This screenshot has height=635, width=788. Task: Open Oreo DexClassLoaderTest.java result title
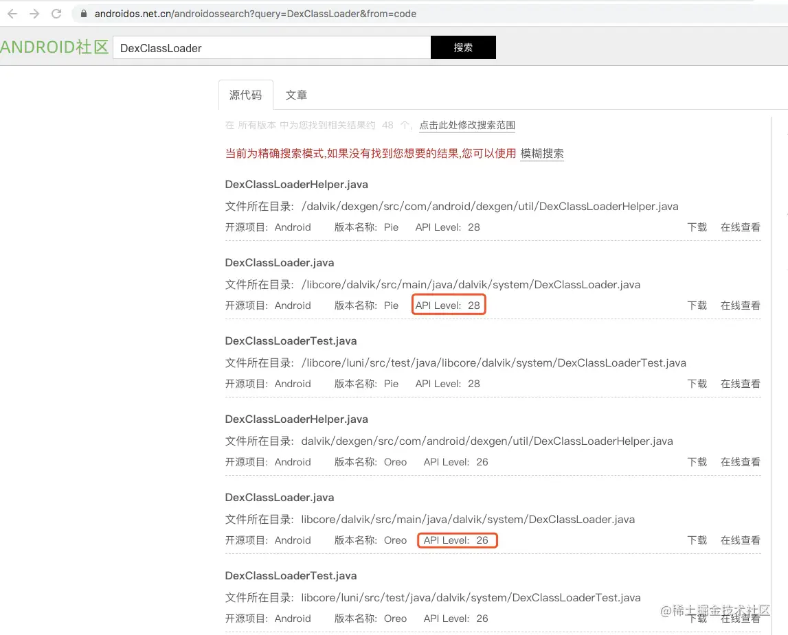[291, 576]
